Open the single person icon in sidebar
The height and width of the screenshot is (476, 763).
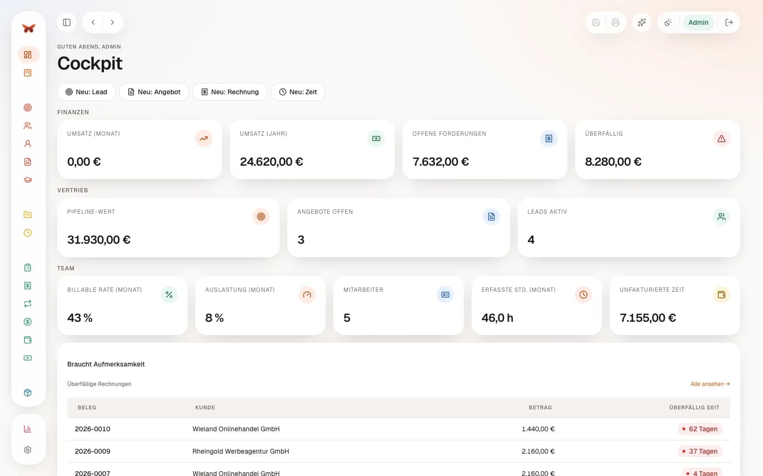(x=28, y=144)
